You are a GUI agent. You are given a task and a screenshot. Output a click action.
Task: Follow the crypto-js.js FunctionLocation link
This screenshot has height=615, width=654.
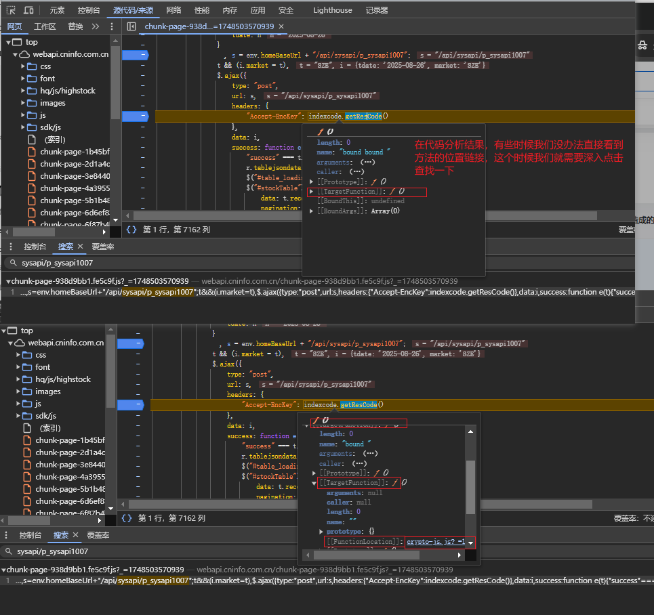point(436,542)
